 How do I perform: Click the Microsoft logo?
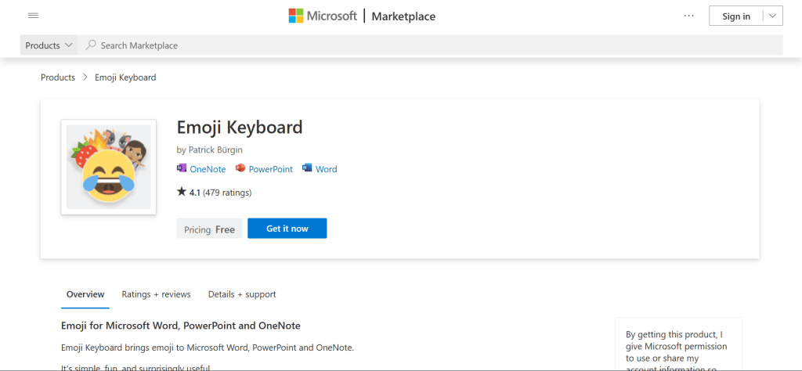(x=323, y=16)
